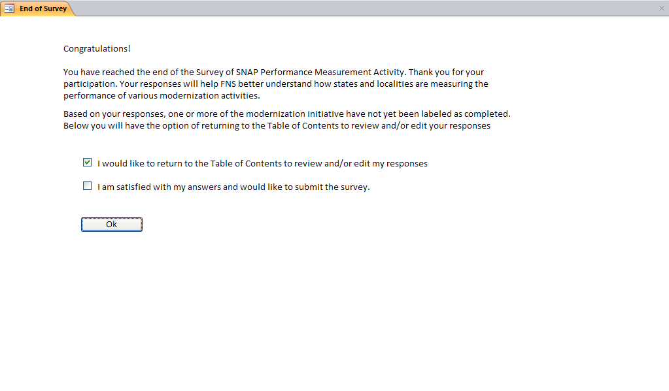Viewport: 669px width, 391px height.
Task: Click the line starting "Based on your responses"
Action: coord(286,114)
